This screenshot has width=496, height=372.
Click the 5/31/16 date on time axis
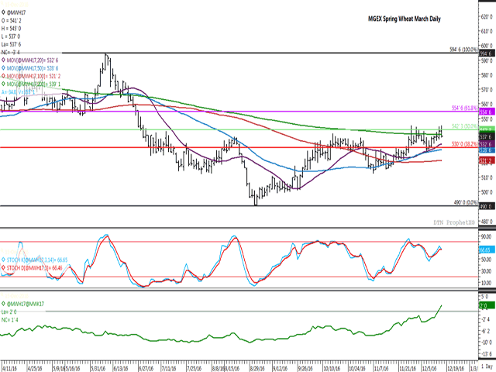point(98,369)
